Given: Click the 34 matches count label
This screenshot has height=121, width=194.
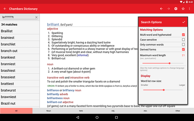Looking at the screenshot, I should 9,25.
